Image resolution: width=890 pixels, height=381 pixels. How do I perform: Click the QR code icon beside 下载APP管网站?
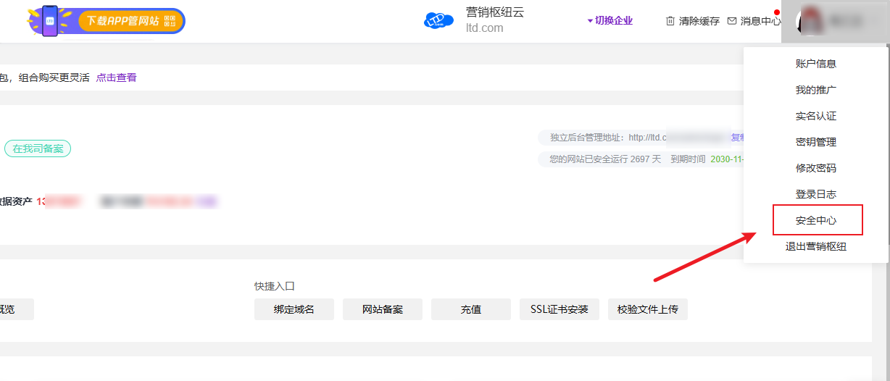(170, 21)
